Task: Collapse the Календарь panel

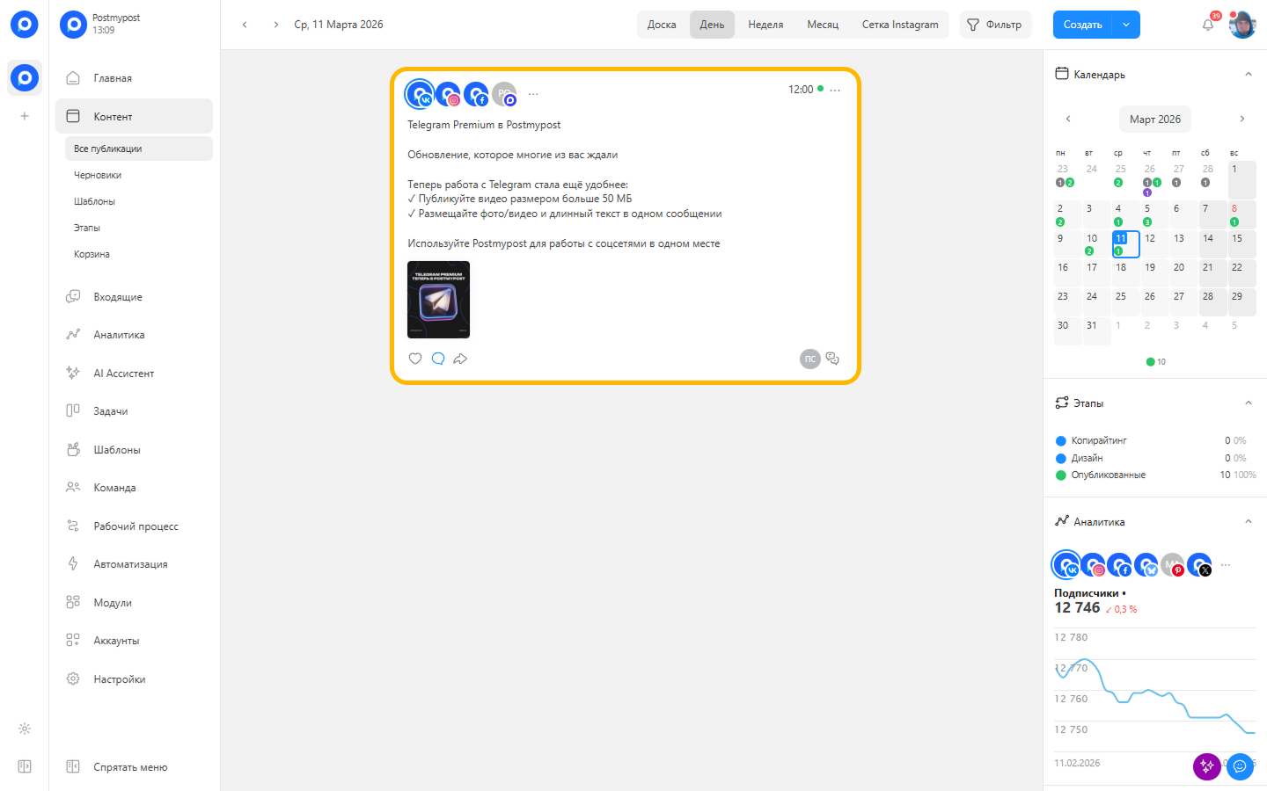Action: tap(1248, 75)
